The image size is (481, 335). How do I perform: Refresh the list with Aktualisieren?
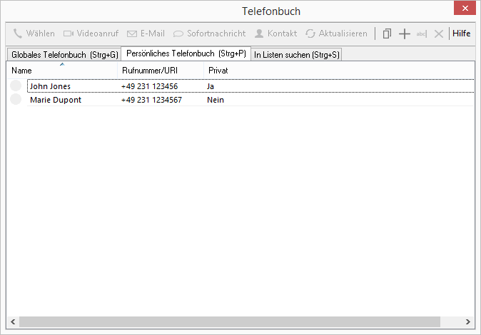pos(310,33)
